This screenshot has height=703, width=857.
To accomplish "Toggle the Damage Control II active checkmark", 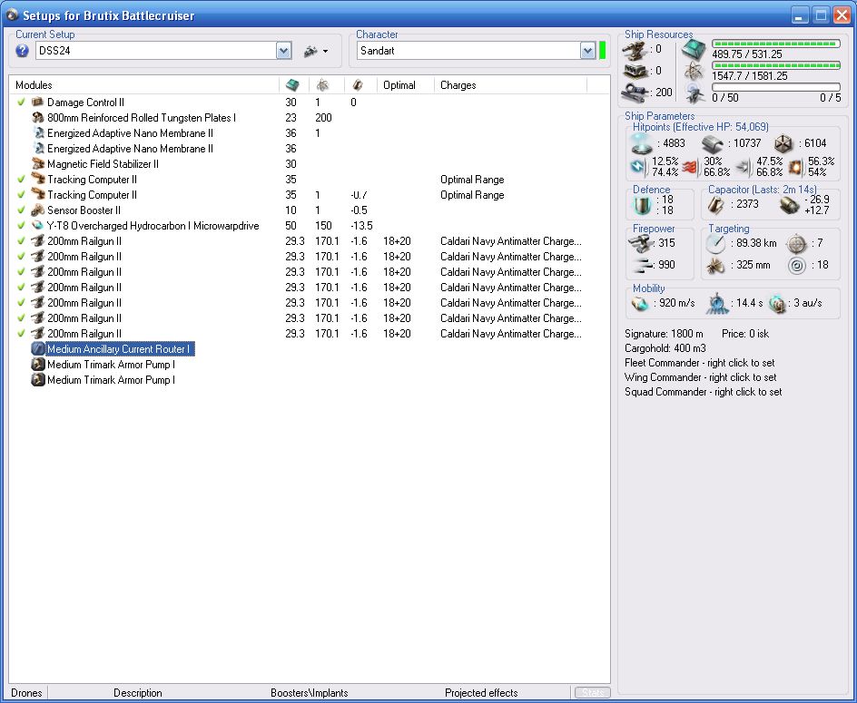I will [x=21, y=103].
